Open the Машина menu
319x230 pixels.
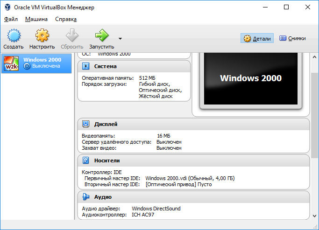tap(36, 19)
